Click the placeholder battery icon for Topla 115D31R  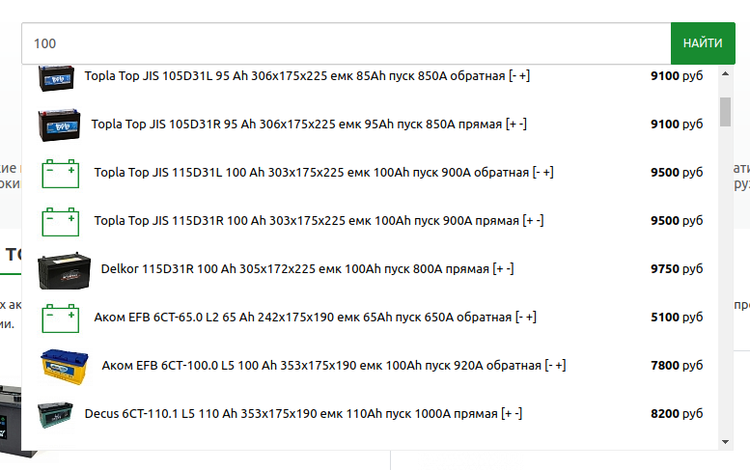[x=60, y=221]
